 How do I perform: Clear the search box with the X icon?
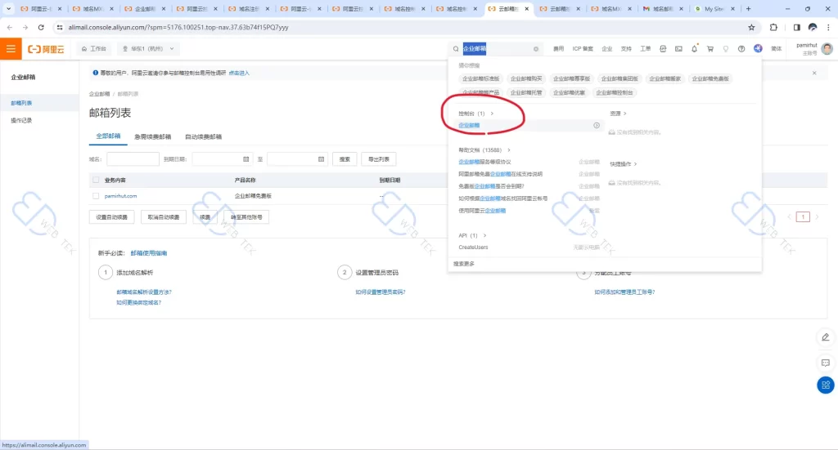537,49
